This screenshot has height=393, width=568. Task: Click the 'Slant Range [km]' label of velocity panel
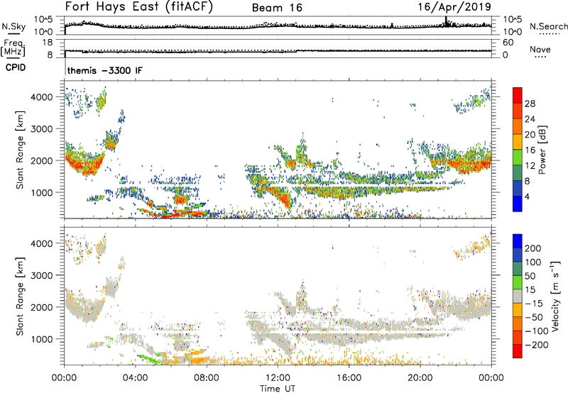(x=20, y=297)
